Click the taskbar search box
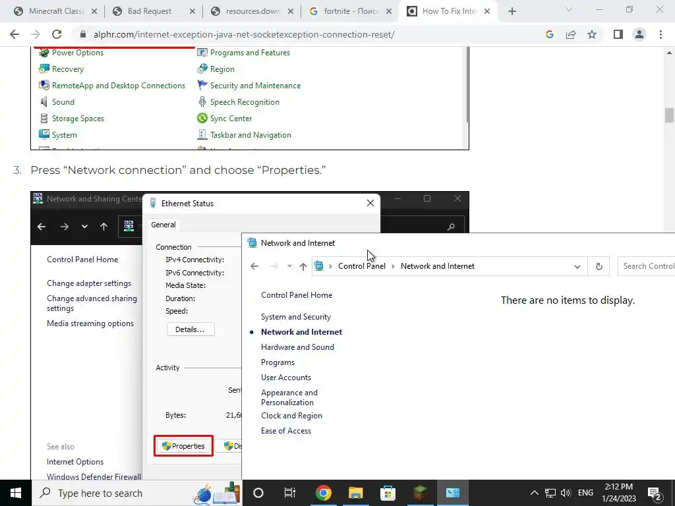This screenshot has width=675, height=506. click(137, 493)
